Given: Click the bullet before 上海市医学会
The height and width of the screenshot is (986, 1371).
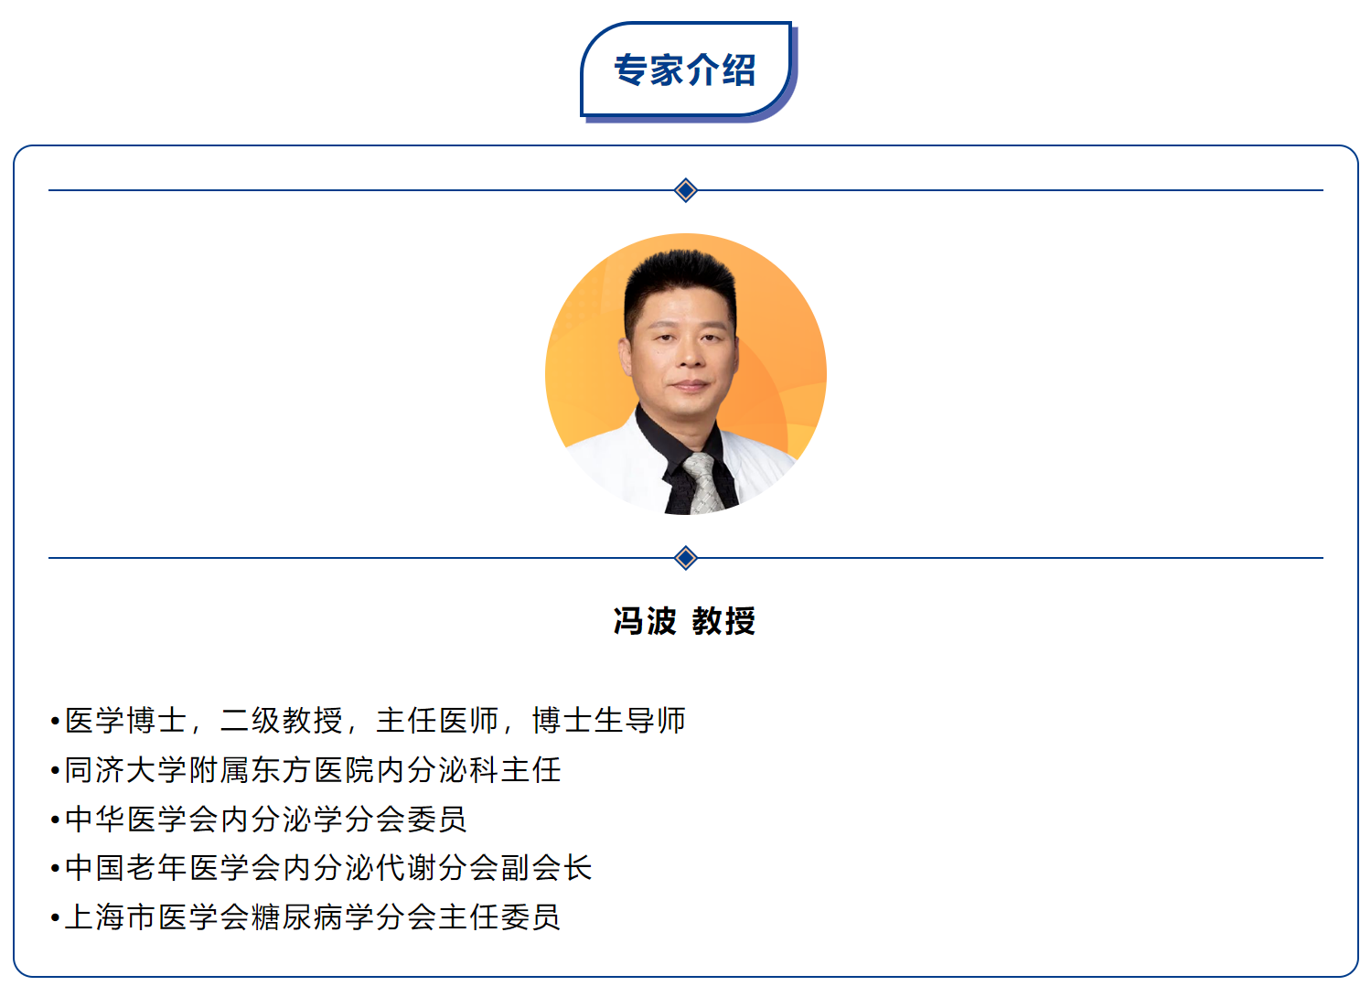Looking at the screenshot, I should click(x=55, y=918).
